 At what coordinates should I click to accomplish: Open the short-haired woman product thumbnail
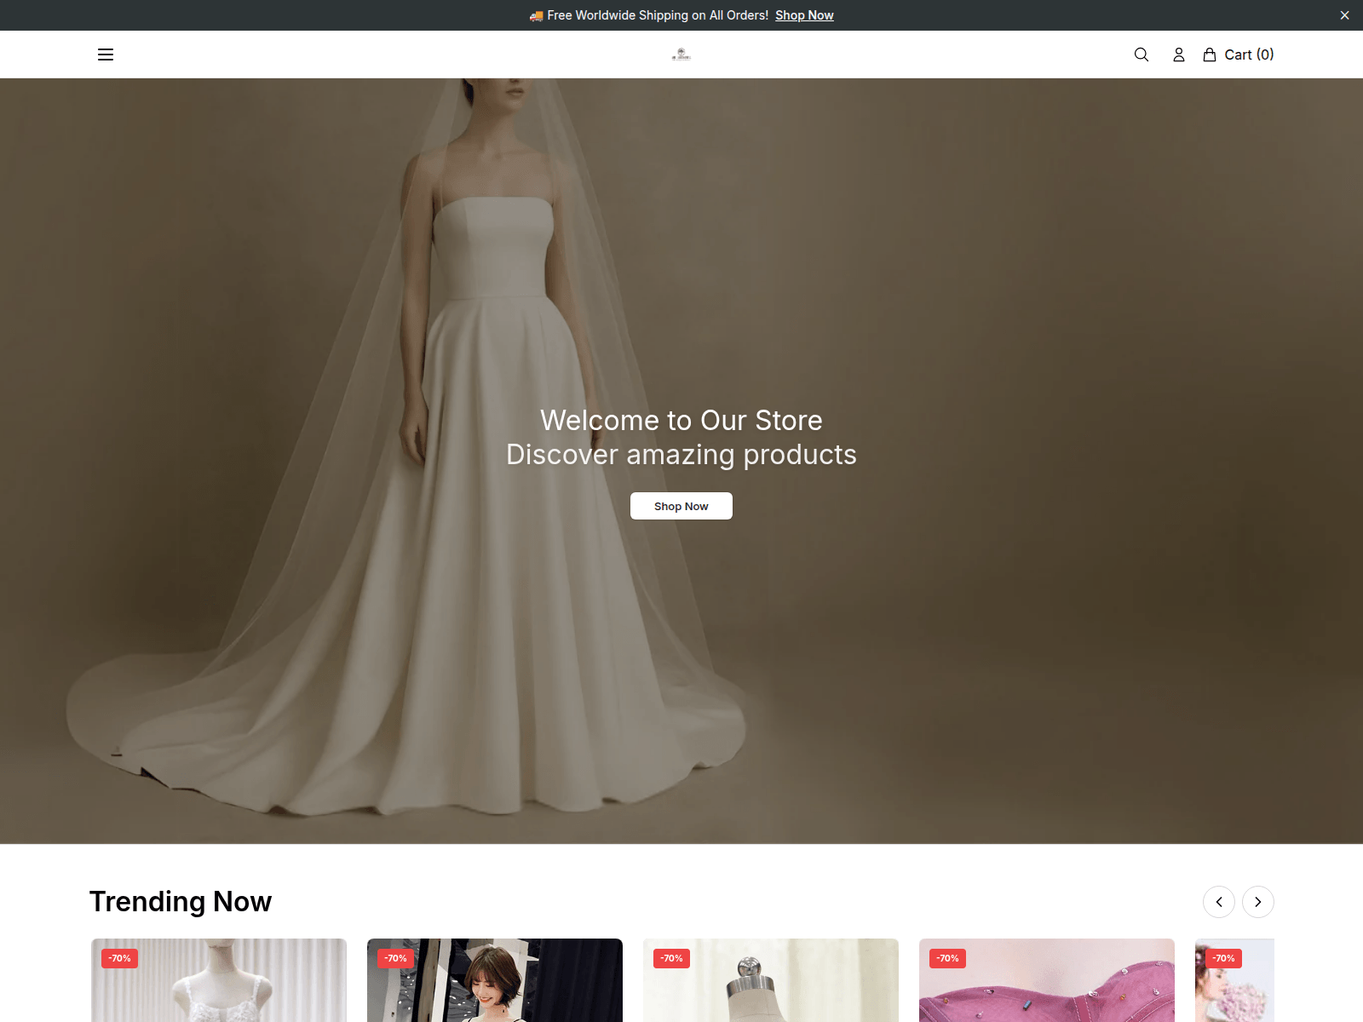tap(495, 980)
